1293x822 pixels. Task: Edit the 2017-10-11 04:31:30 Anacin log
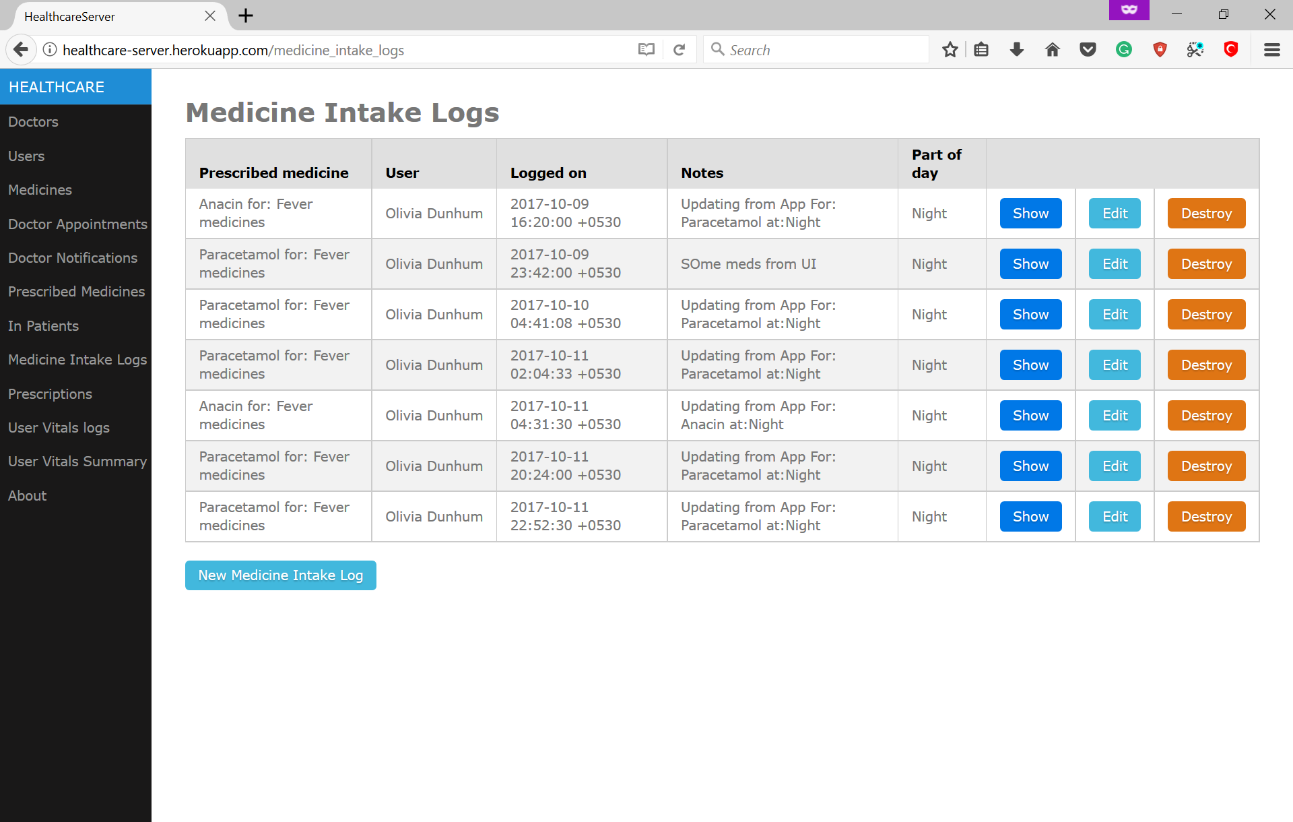point(1115,416)
